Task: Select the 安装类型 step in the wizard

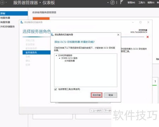Action: (30, 44)
